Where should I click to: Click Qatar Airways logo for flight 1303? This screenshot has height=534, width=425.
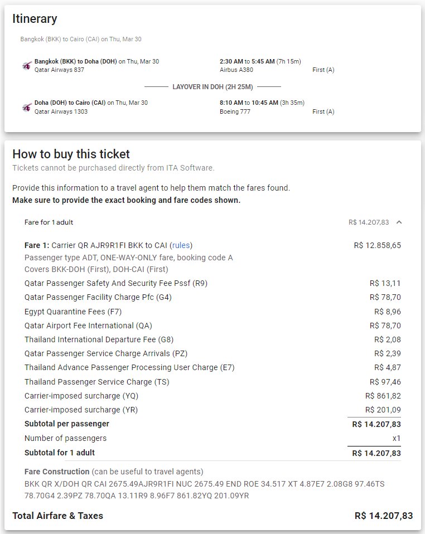[27, 107]
